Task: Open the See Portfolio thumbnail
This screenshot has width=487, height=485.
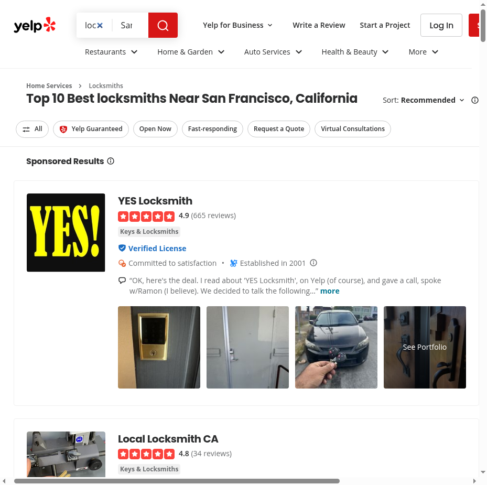Action: [425, 347]
